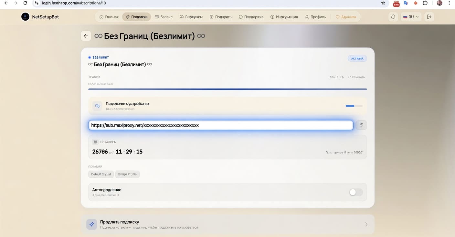
Task: Bookmark this page with the star icon
Action: point(383,3)
